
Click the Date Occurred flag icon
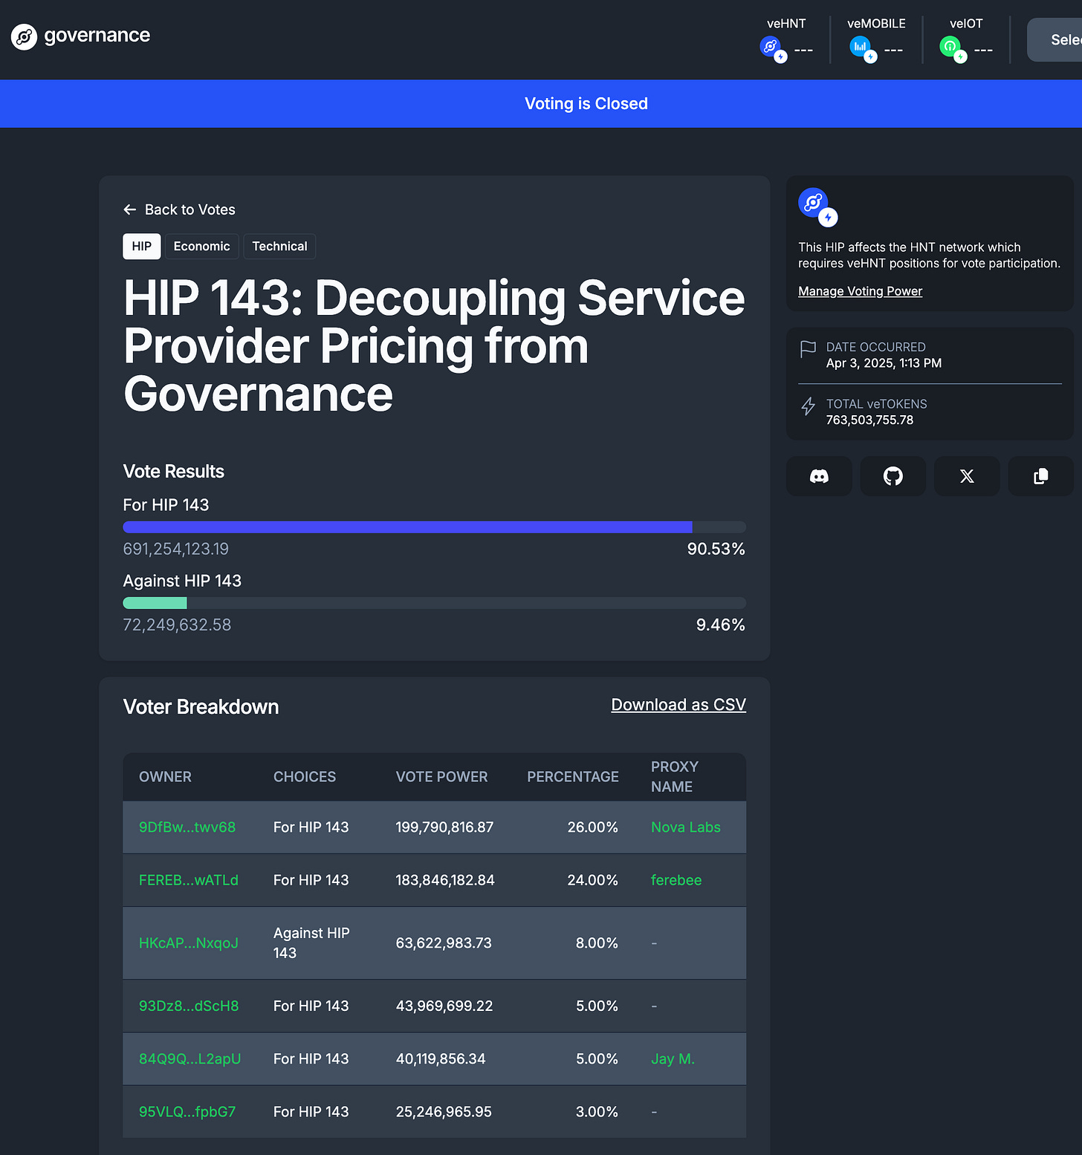pyautogui.click(x=808, y=349)
